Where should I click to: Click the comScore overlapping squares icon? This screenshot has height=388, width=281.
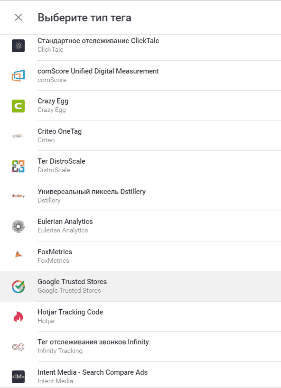click(19, 76)
